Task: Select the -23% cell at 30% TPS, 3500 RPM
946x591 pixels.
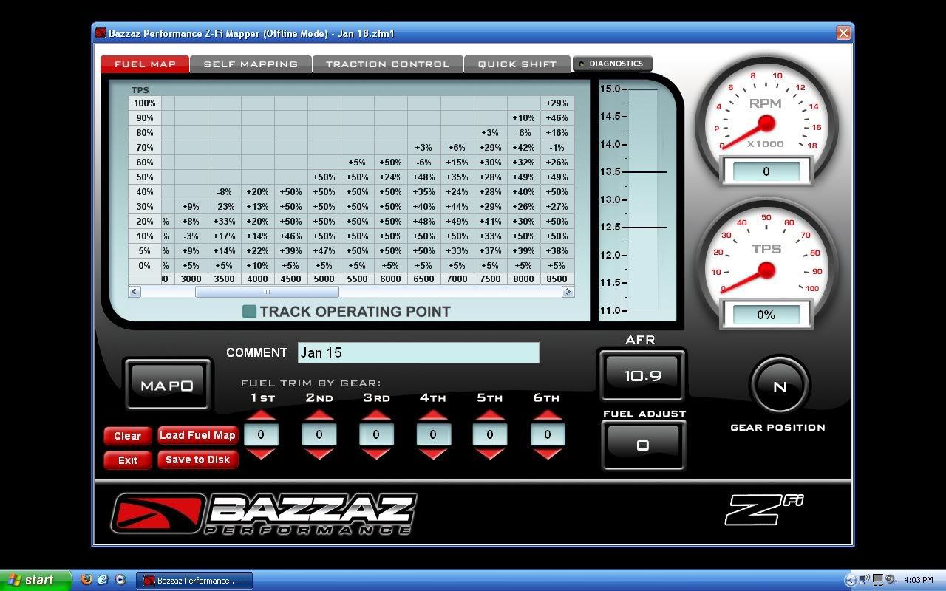Action: point(224,207)
